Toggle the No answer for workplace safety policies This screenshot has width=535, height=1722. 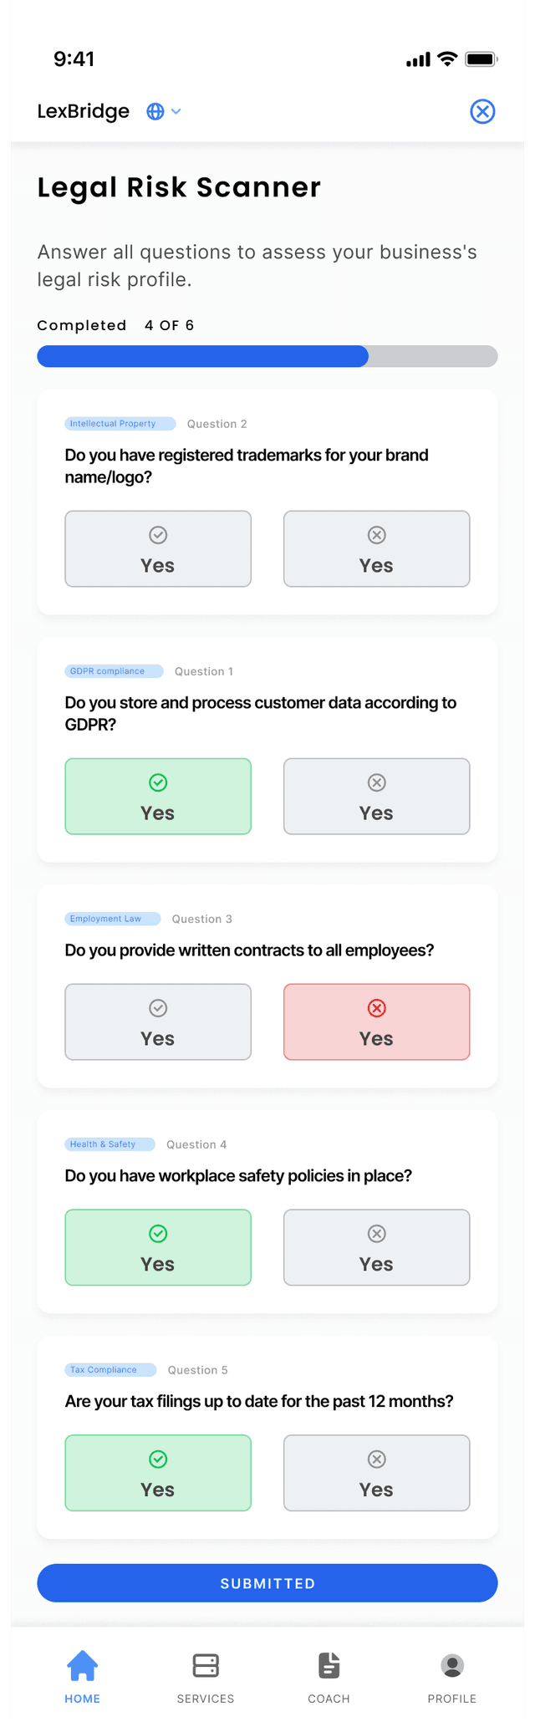pyautogui.click(x=376, y=1247)
